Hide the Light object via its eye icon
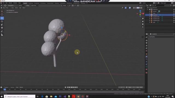The height and width of the screenshot is (98, 175). (x=174, y=22)
